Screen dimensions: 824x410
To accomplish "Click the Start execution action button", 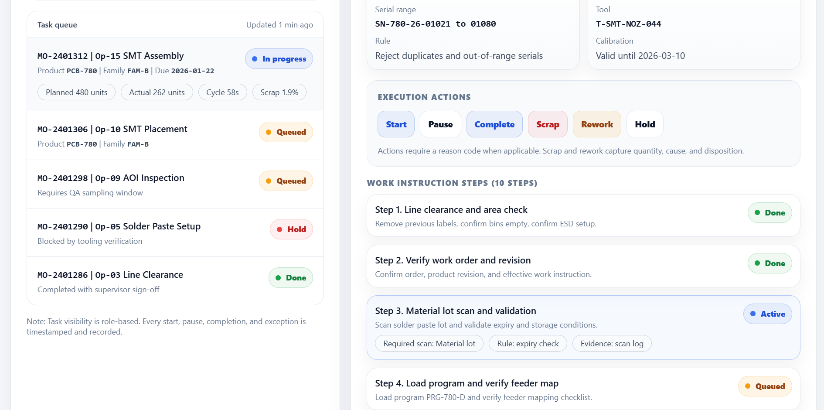I will (396, 124).
